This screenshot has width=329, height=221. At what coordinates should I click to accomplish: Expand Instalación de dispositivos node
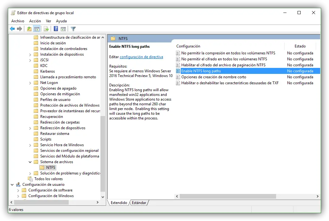point(30,55)
